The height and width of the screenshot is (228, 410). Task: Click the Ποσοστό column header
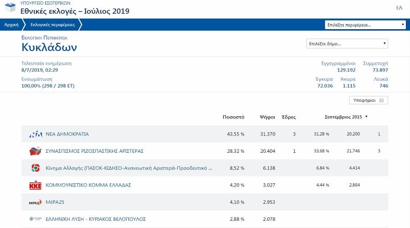(x=233, y=117)
